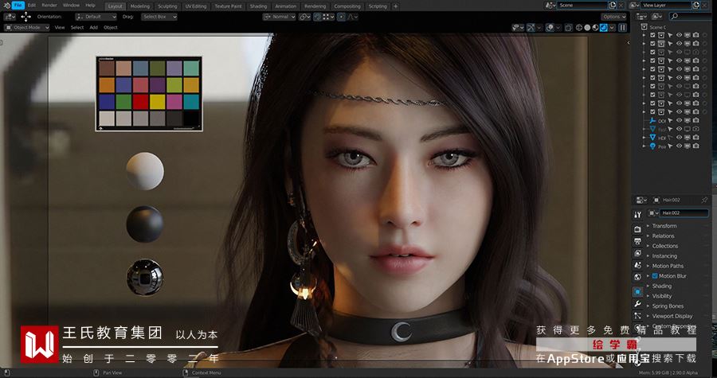The image size is (717, 378).
Task: Expand the Relations panel
Action: click(663, 236)
